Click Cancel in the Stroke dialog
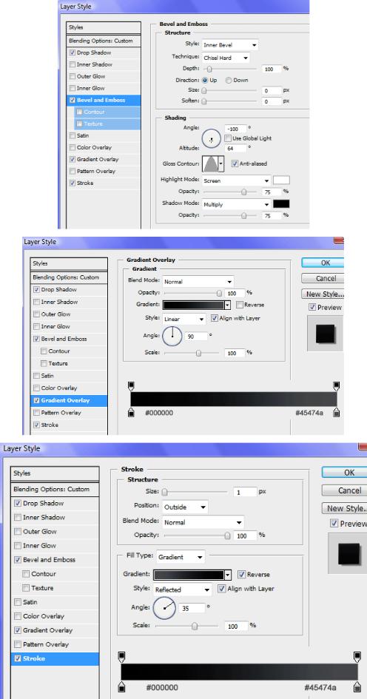Screen dimensions: 367x699 point(344,490)
